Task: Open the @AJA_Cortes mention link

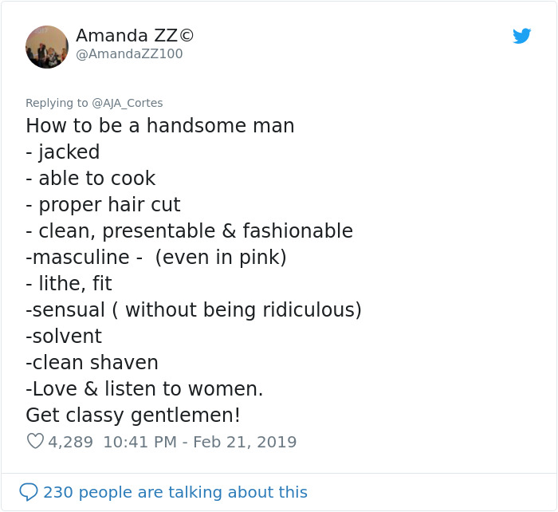Action: pos(128,103)
